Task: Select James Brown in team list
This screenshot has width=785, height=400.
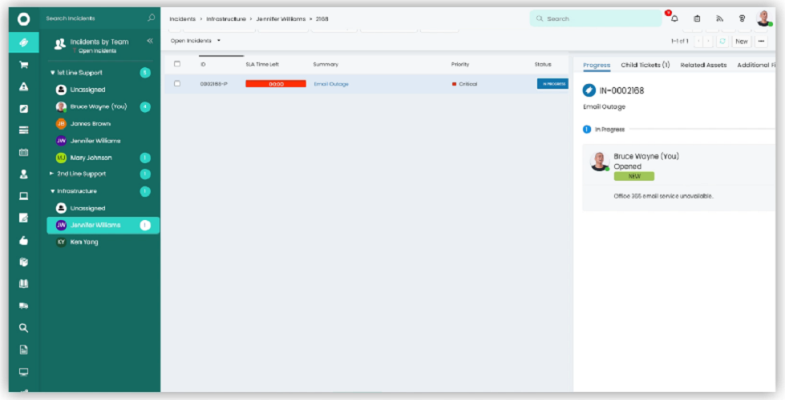Action: 90,124
